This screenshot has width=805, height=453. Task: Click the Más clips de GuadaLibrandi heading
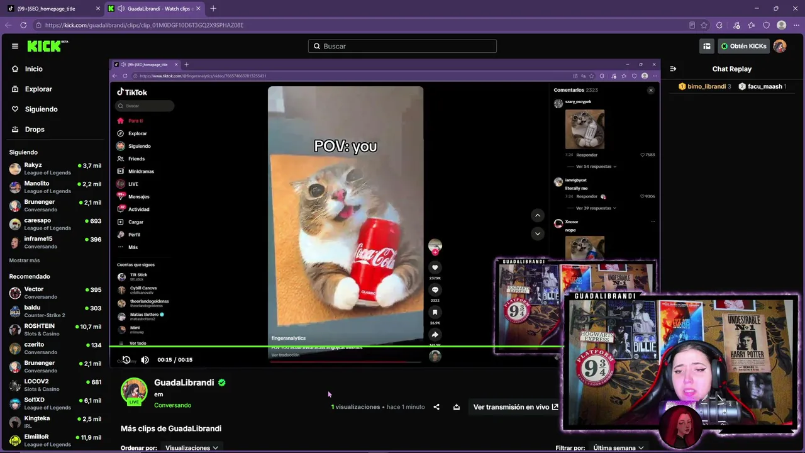tap(171, 428)
